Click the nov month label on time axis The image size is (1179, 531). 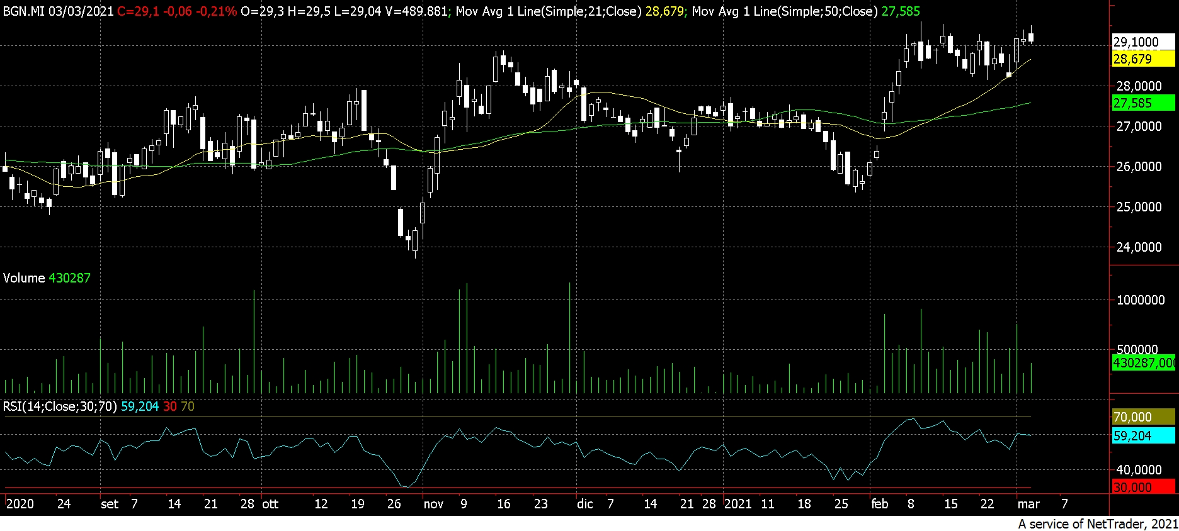pyautogui.click(x=433, y=504)
